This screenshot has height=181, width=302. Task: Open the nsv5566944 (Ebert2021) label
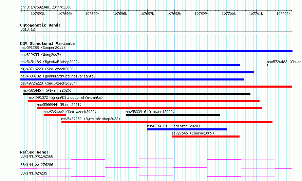click(x=59, y=105)
